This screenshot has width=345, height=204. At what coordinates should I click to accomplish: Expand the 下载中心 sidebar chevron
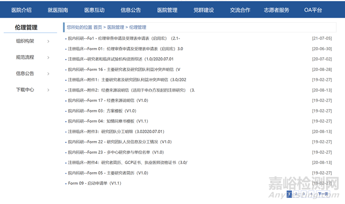point(48,90)
